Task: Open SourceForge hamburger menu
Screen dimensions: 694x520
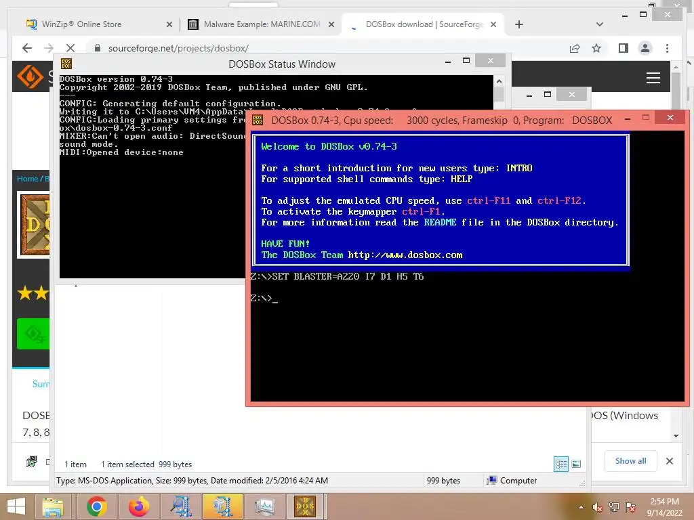Action: (653, 78)
